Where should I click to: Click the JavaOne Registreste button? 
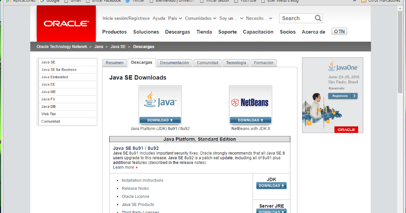coord(343,96)
